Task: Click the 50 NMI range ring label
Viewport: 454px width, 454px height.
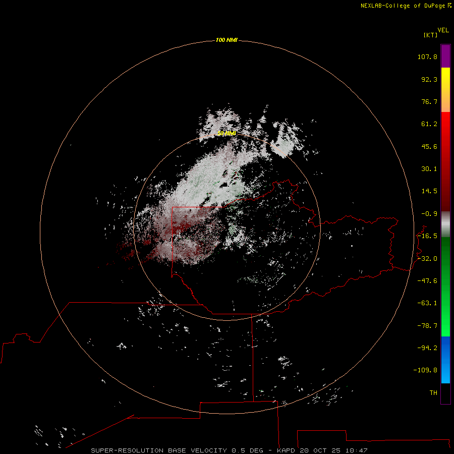Action: click(226, 133)
